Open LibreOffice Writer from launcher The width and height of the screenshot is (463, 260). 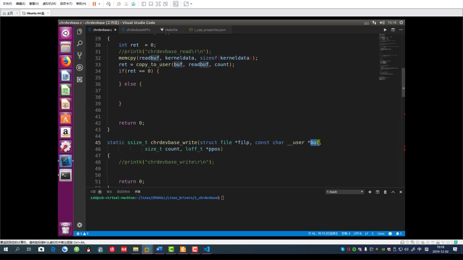click(65, 76)
